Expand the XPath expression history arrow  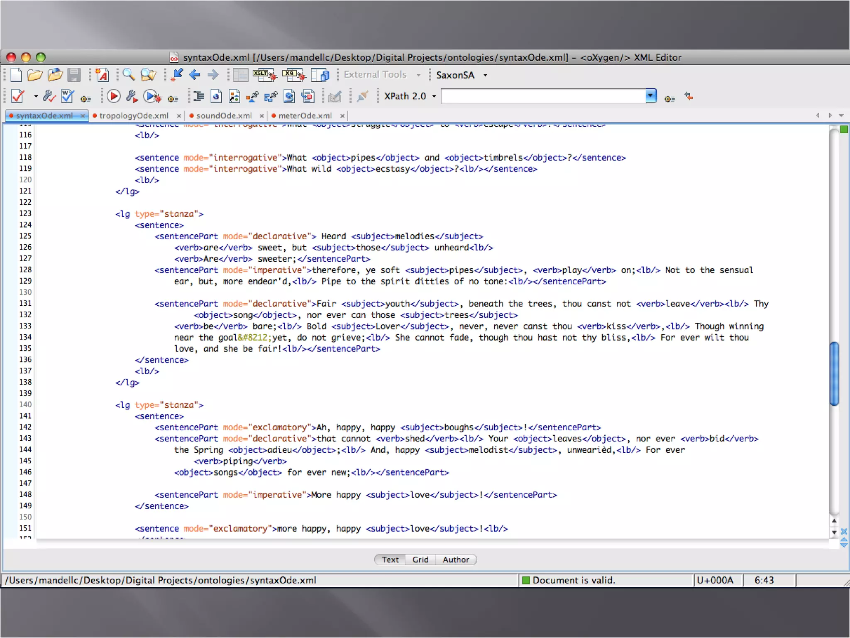[x=651, y=96]
